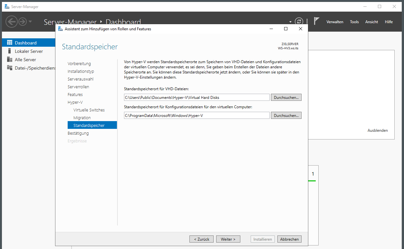Go to Hyper-V wizard step
404x249 pixels.
(x=75, y=102)
